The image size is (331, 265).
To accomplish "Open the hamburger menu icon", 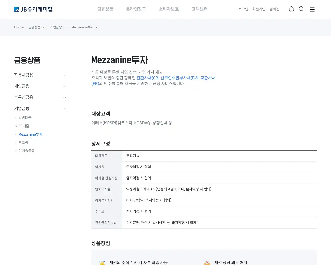I will (x=312, y=9).
